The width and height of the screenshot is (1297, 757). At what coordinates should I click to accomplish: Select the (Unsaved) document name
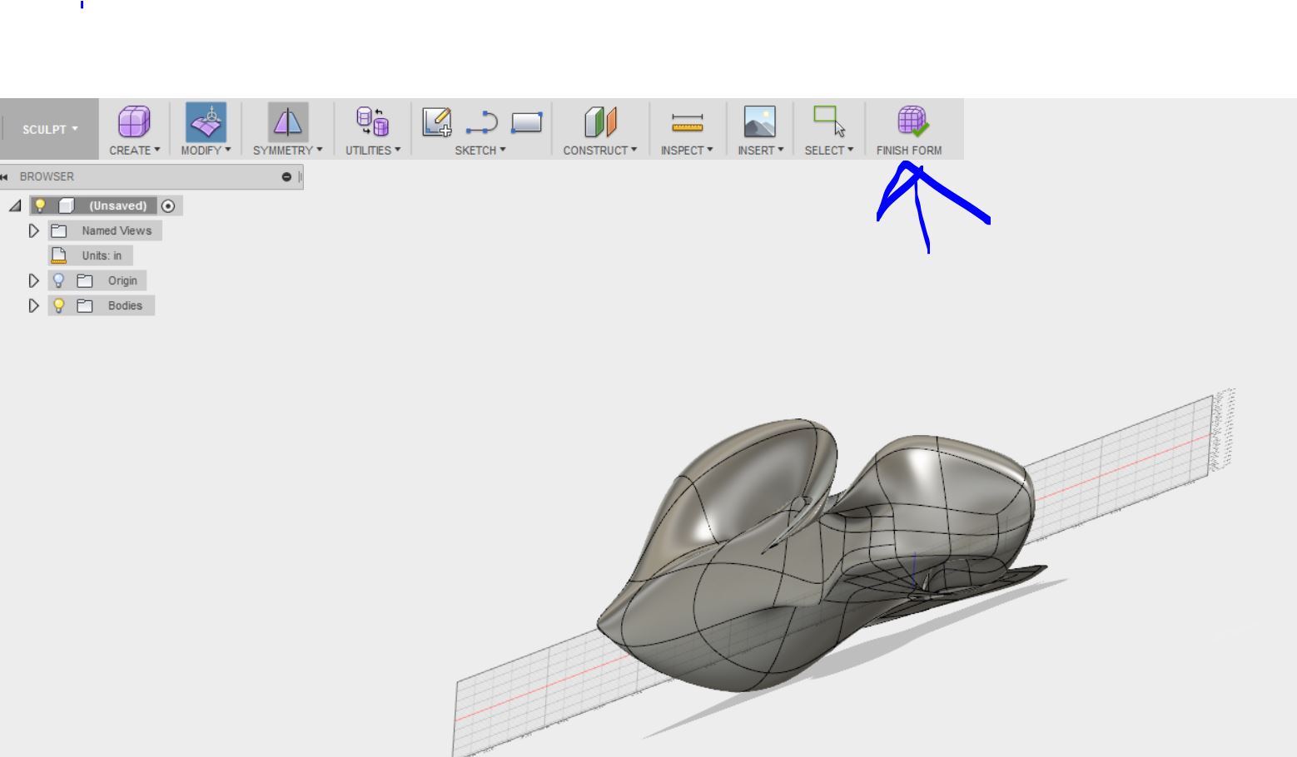pyautogui.click(x=118, y=205)
